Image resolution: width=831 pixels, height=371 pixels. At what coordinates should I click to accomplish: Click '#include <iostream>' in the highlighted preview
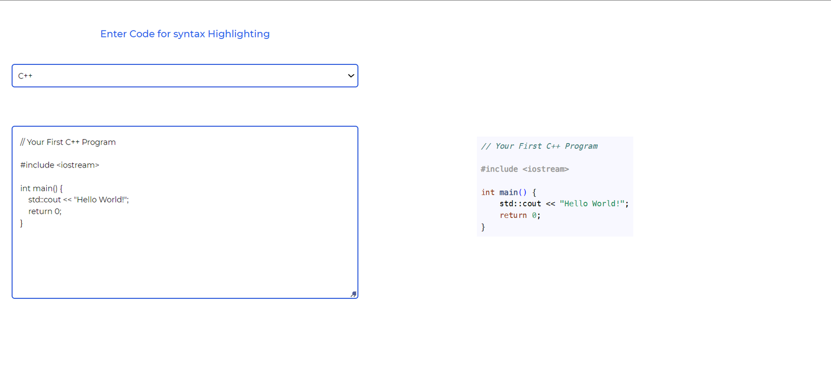pos(525,169)
